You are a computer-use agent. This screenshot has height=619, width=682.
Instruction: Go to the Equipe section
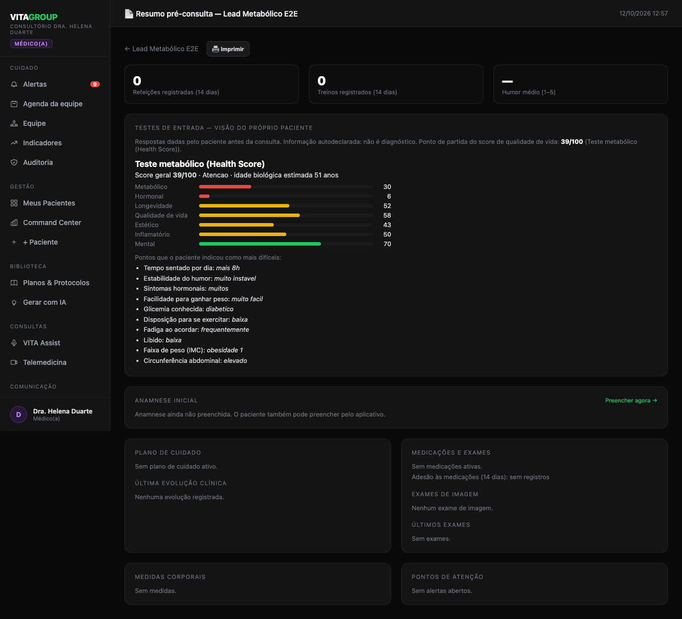tap(55, 123)
